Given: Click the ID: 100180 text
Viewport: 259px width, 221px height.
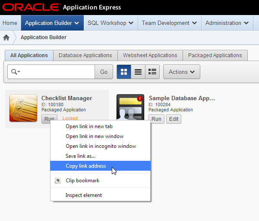Looking at the screenshot, I should [x=52, y=104].
